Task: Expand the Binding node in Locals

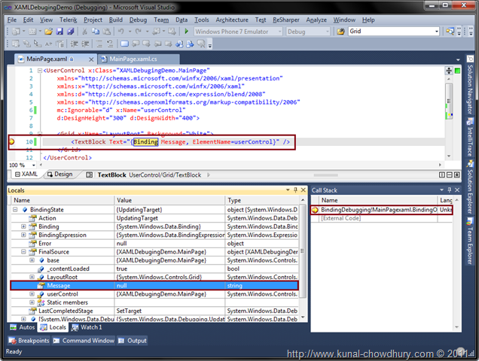Action: (x=23, y=226)
